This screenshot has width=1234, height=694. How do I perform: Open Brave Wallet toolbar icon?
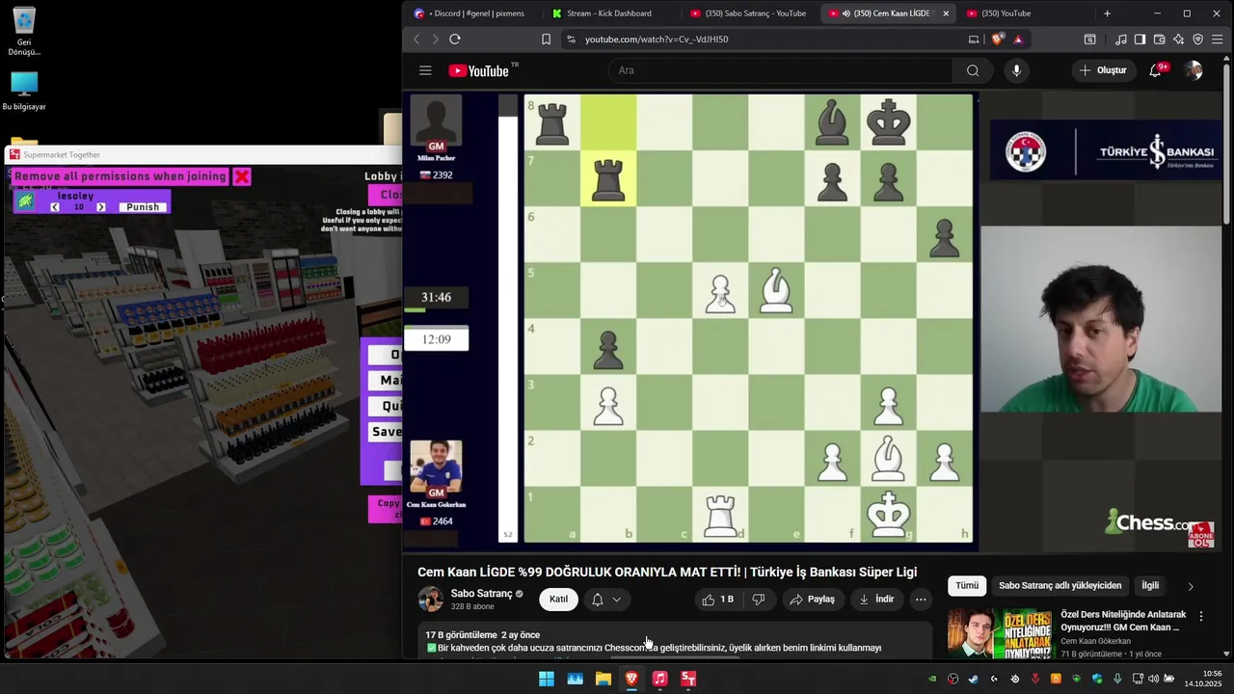coord(1159,40)
